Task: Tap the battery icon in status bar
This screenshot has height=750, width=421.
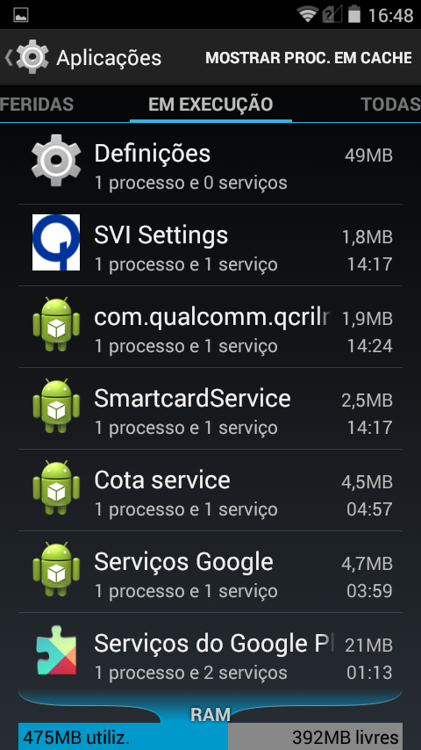Action: coord(353,14)
